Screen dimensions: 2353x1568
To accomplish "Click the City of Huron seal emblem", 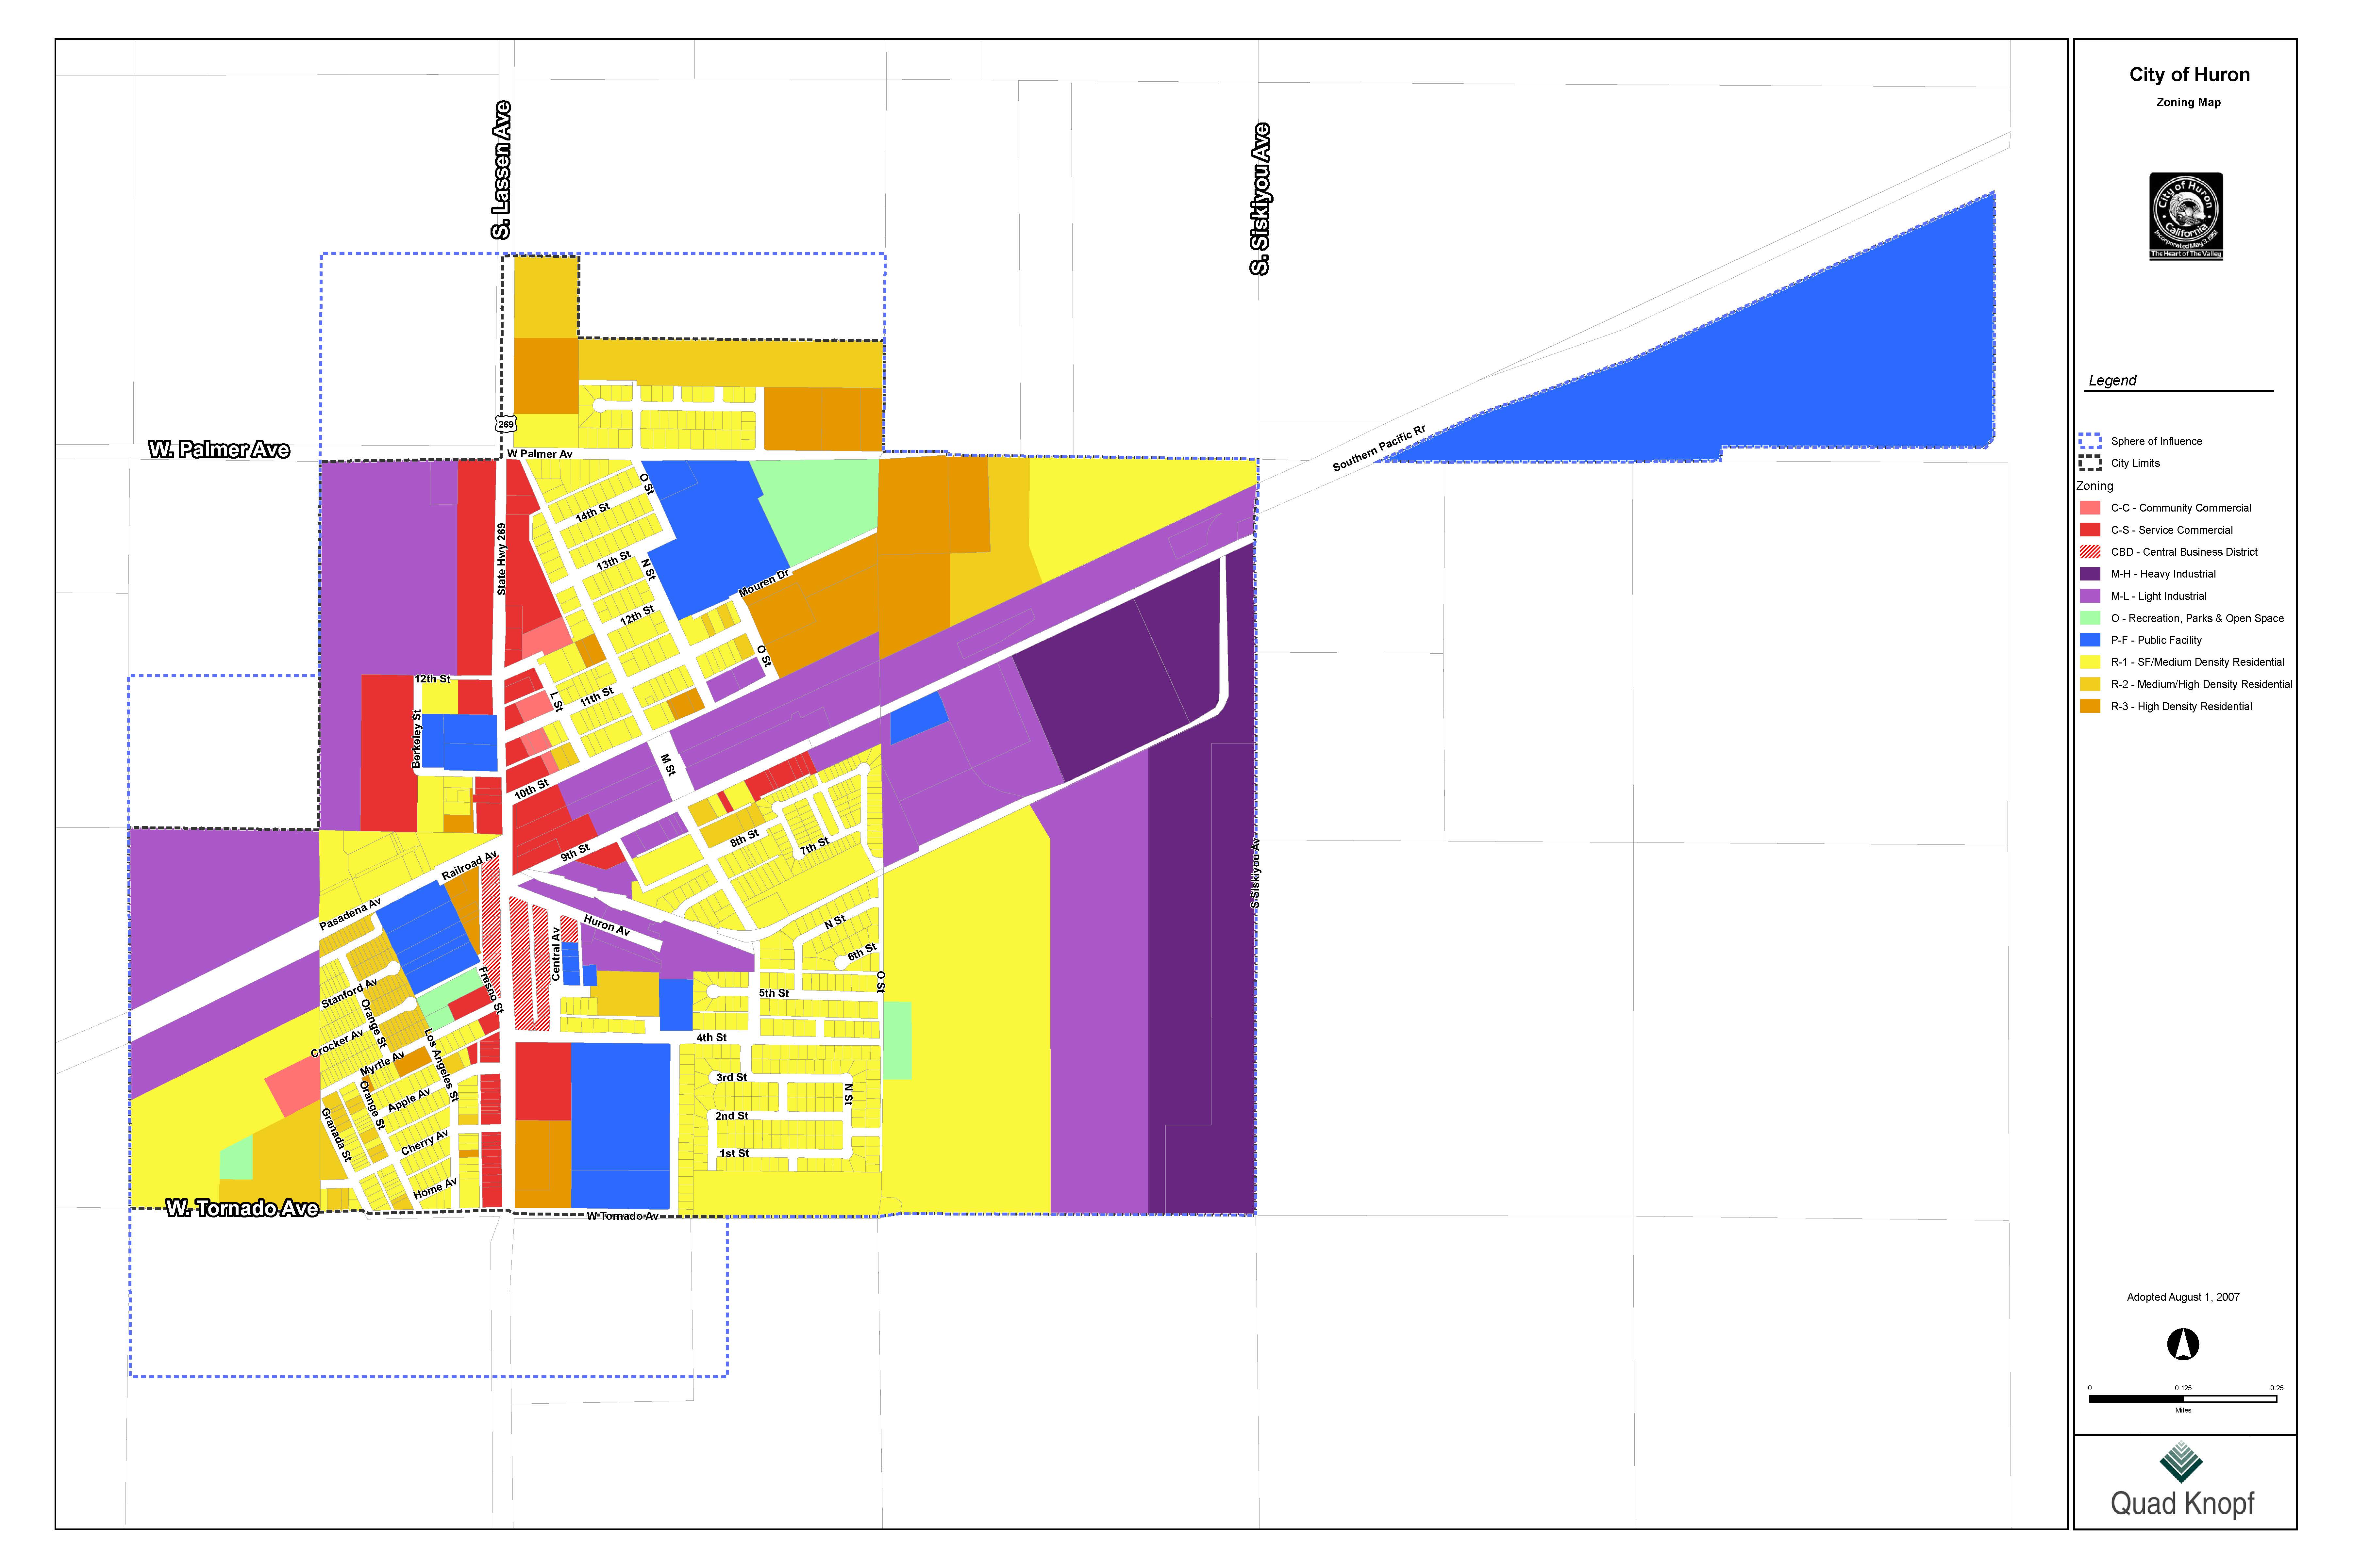I will tap(2186, 216).
